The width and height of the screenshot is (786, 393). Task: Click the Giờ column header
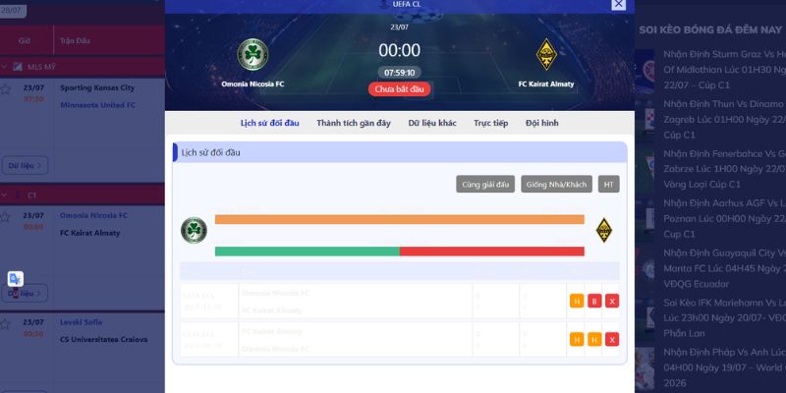tap(25, 40)
